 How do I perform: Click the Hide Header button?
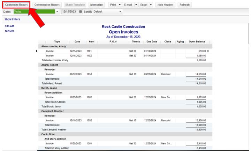coord(165,5)
